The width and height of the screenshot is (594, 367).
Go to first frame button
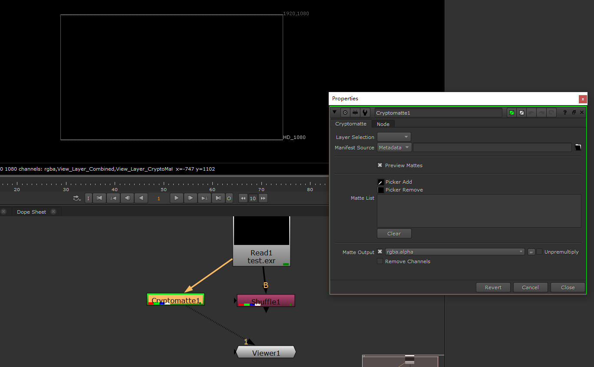pos(99,198)
